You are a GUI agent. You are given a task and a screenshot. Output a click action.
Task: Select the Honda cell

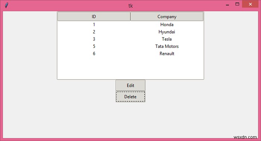click(x=167, y=24)
